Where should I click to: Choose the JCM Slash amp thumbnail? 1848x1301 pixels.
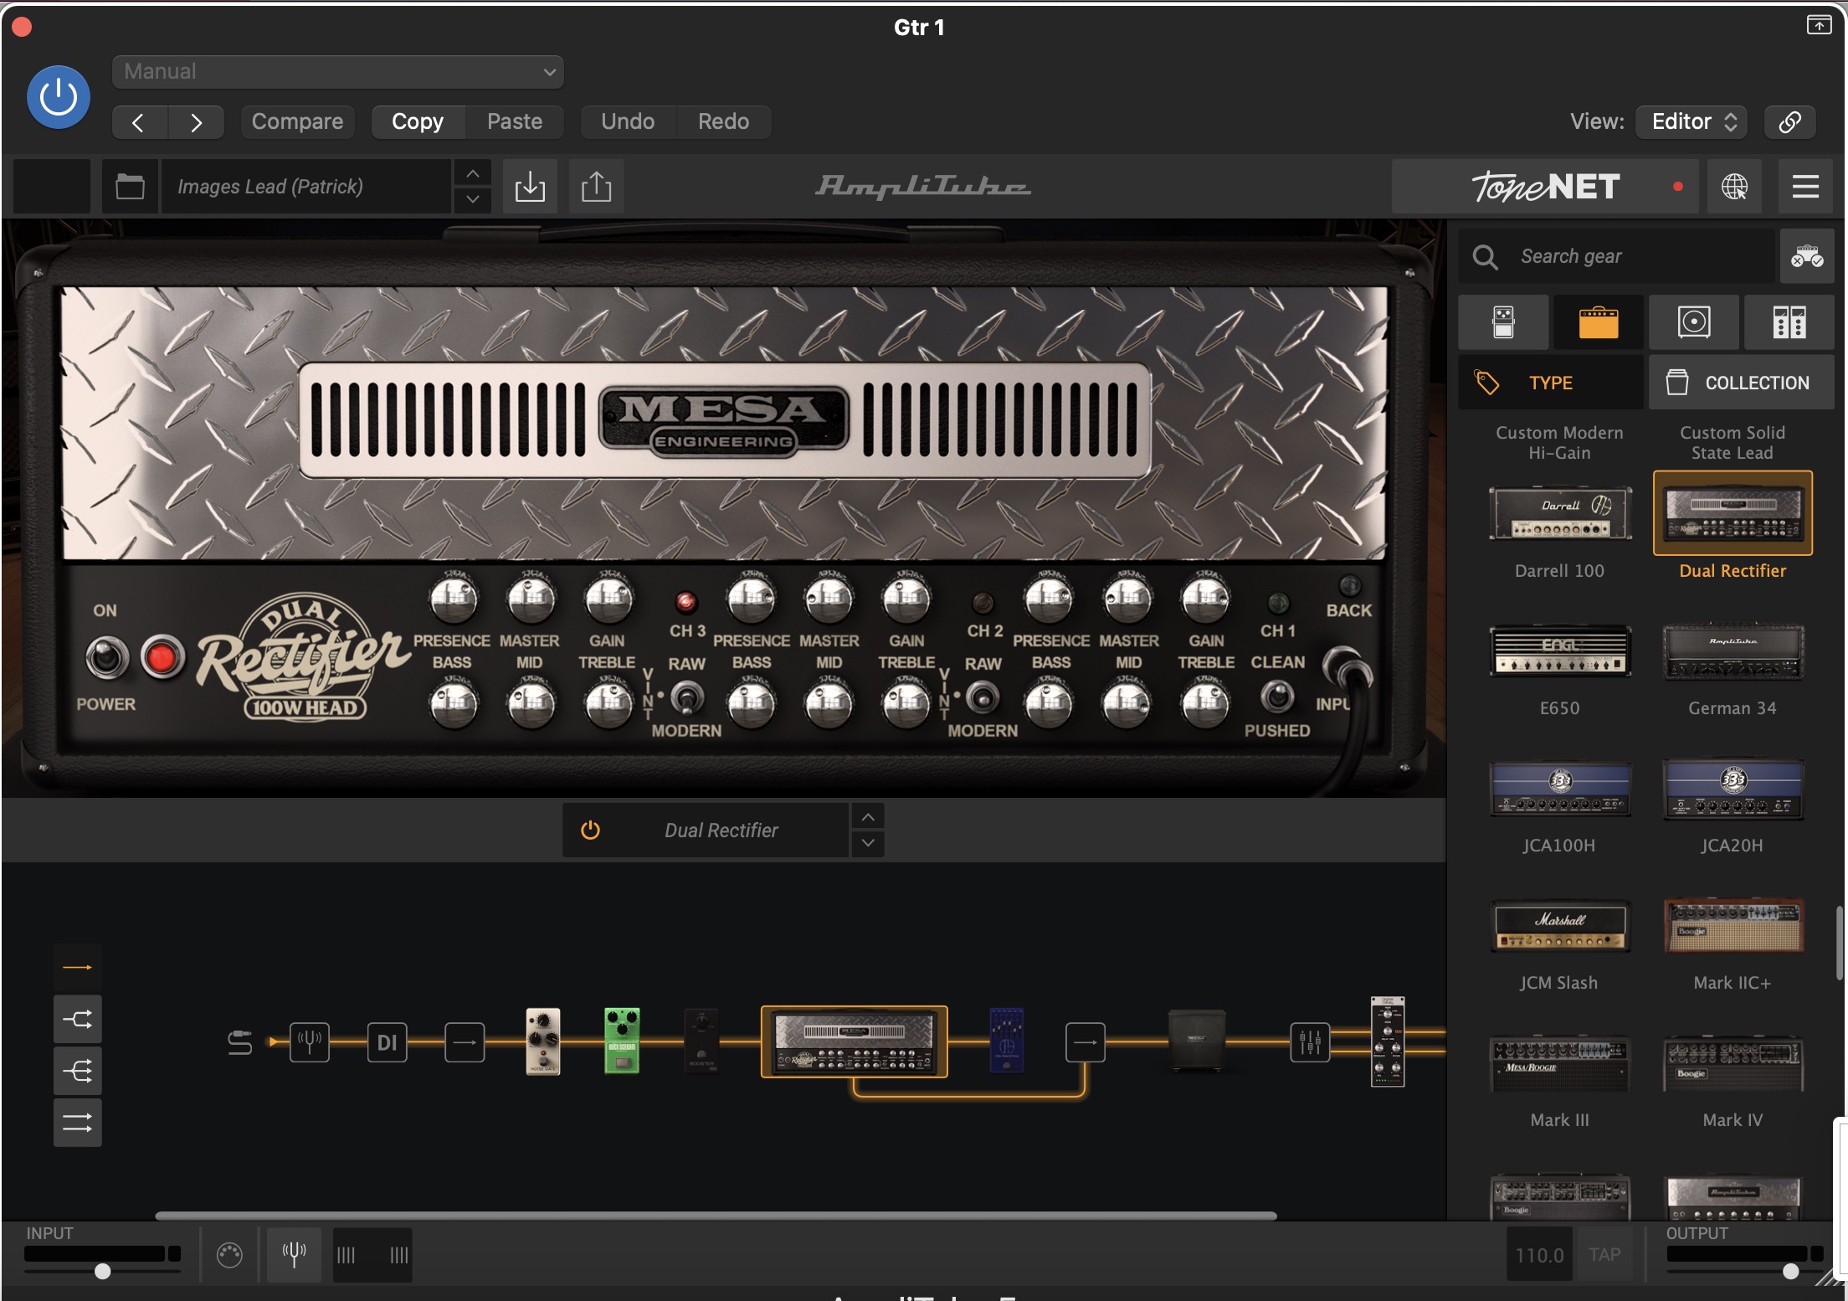[1560, 926]
